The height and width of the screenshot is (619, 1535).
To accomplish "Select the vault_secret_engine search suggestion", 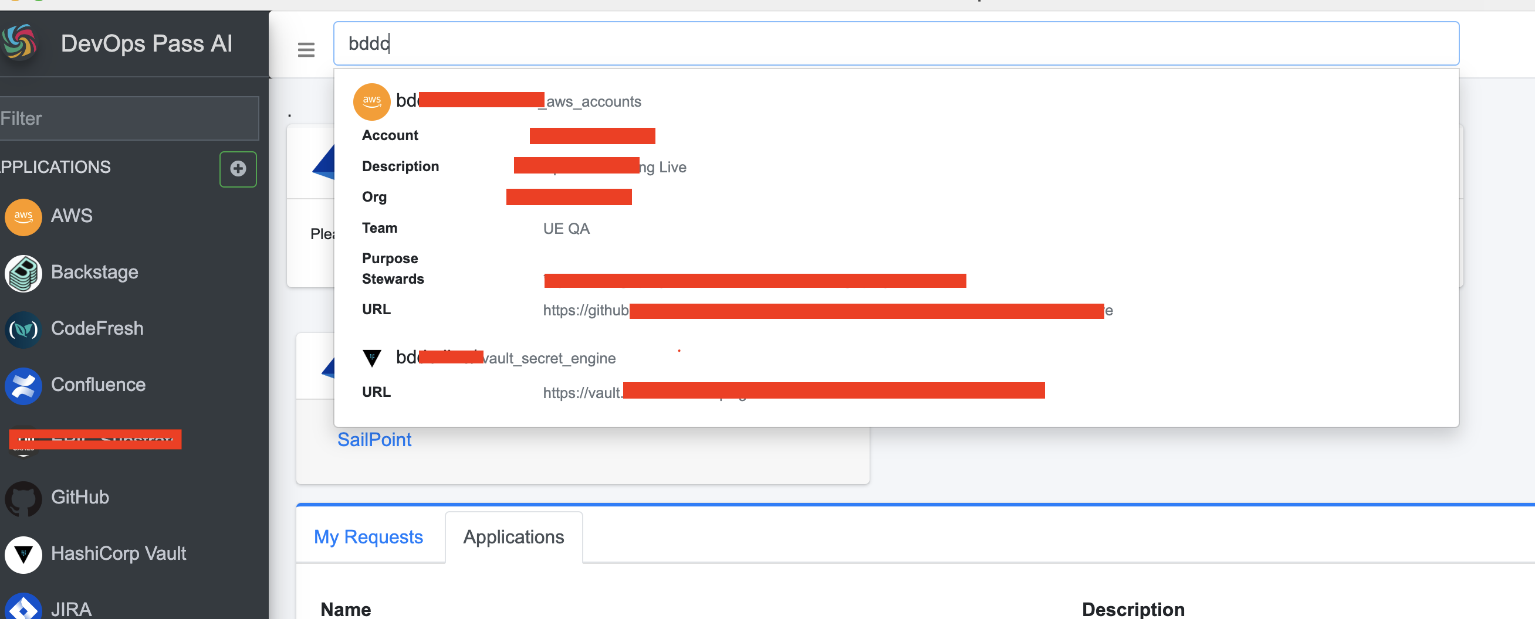I will pyautogui.click(x=505, y=358).
